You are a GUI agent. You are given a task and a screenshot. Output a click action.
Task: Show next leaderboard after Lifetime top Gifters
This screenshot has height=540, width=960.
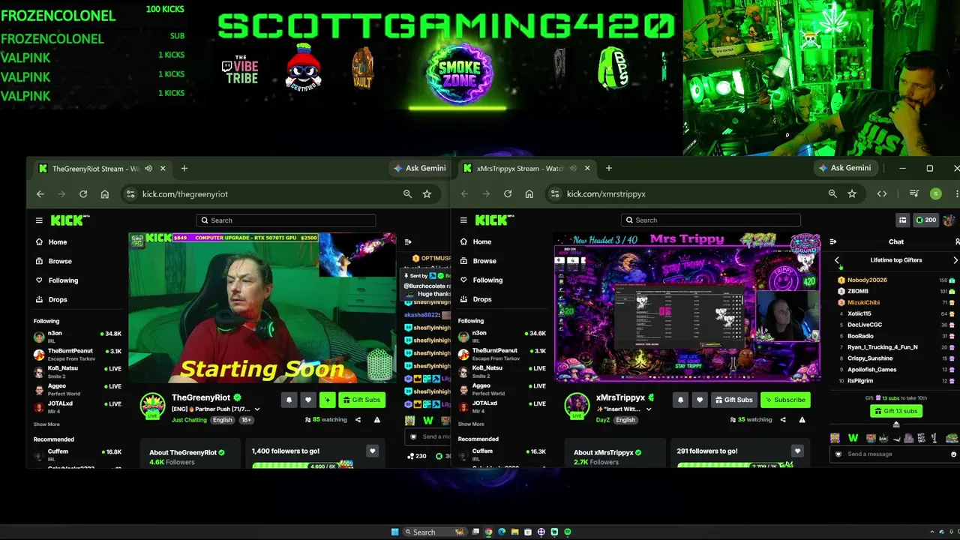click(x=955, y=260)
